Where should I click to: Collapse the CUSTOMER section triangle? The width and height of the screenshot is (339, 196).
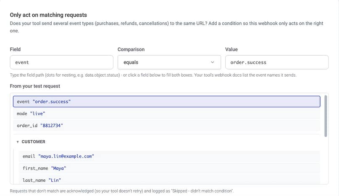18,142
